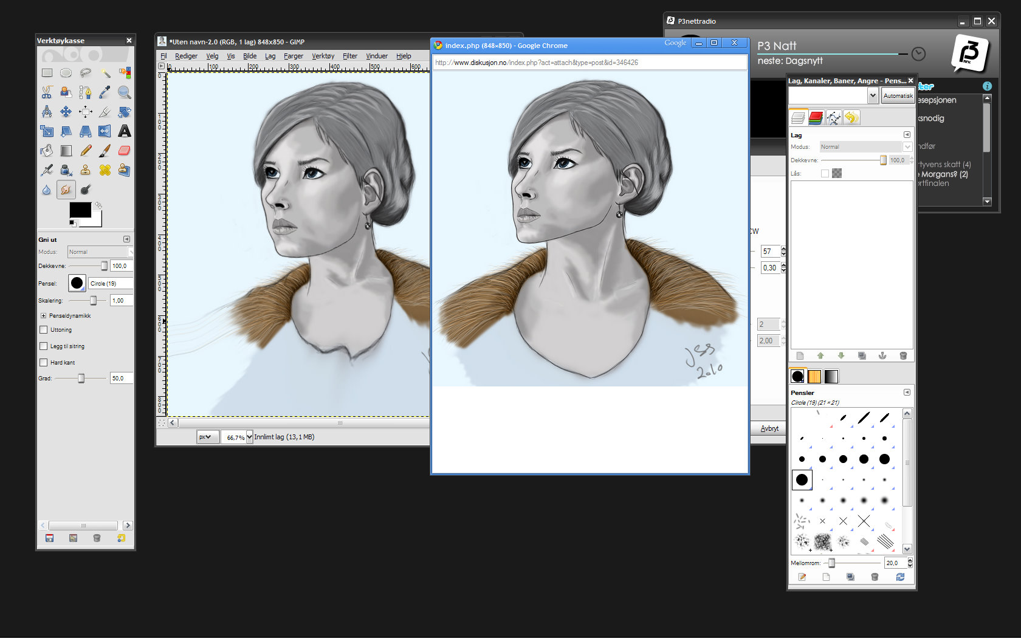Click the Automatisk button
Screen dimensions: 1021x638
point(898,96)
